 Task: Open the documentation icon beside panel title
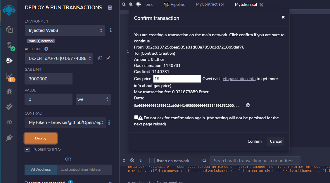(x=110, y=8)
